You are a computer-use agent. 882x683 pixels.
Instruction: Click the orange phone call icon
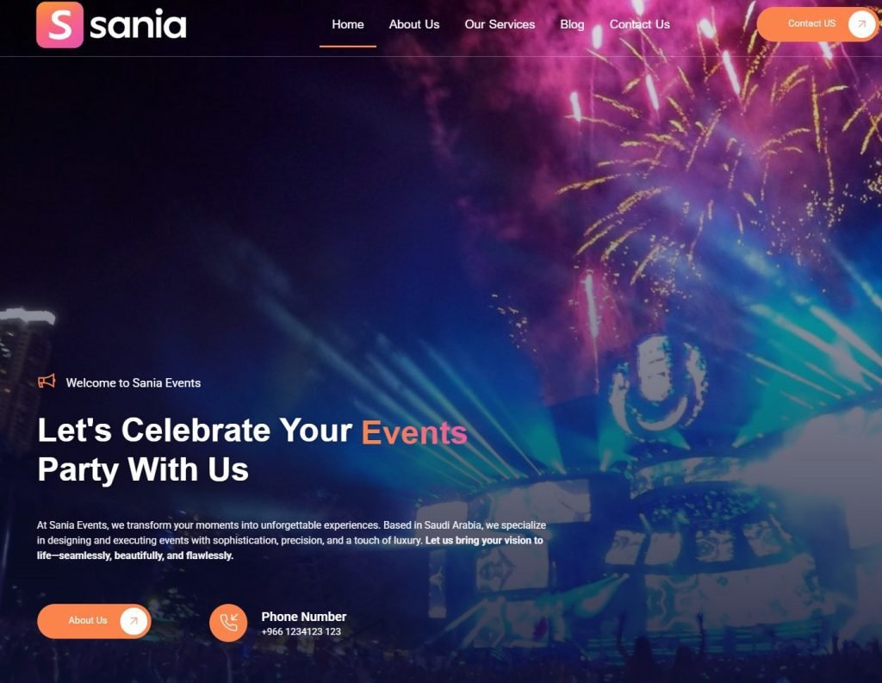[x=228, y=623]
